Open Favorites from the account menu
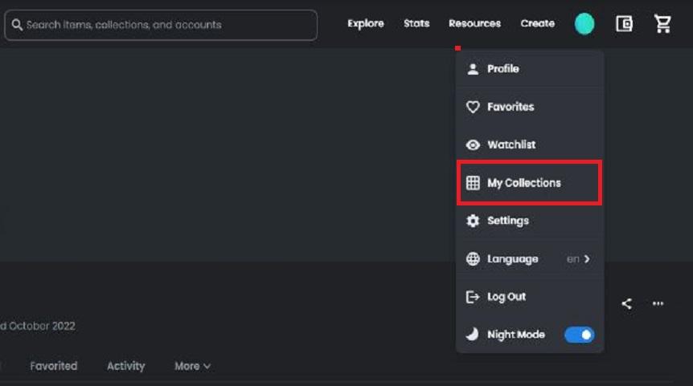 pyautogui.click(x=530, y=107)
